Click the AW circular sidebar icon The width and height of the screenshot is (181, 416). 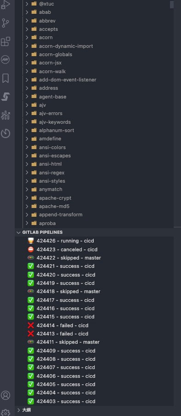(x=6, y=60)
